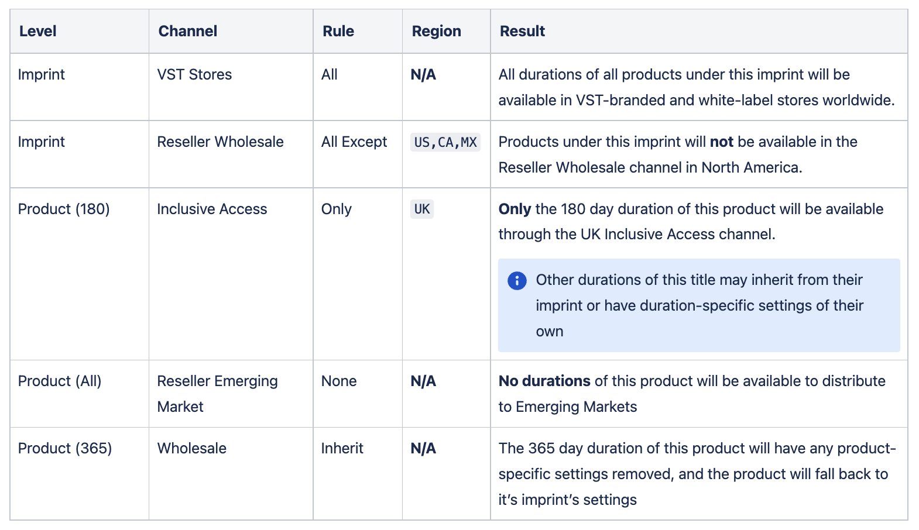Click the Inclusive Access channel cell
The width and height of the screenshot is (919, 530).
pyautogui.click(x=231, y=274)
